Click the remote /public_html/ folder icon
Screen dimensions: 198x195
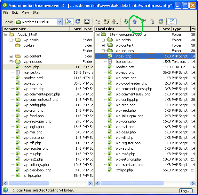[12, 34]
